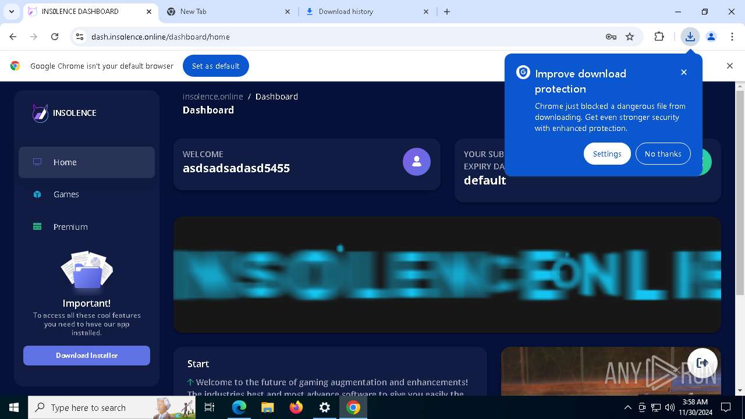Click the Premium card icon
The height and width of the screenshot is (419, 745).
[x=37, y=227]
